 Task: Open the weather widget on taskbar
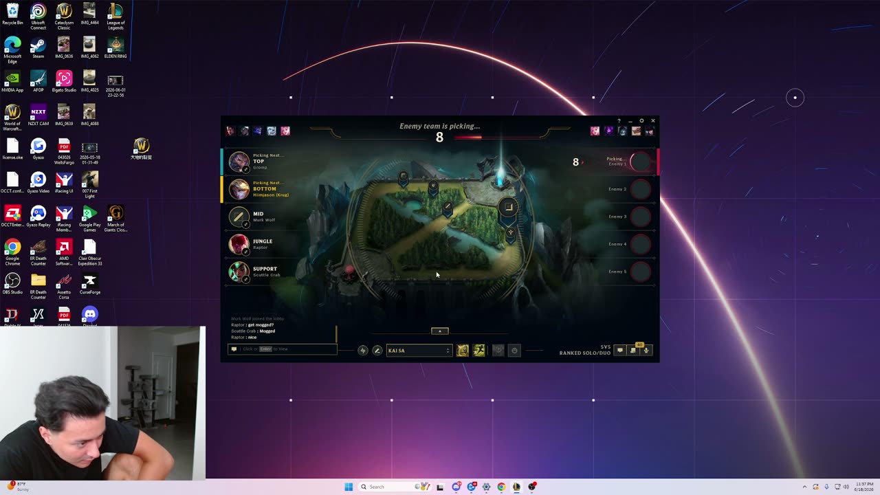(x=17, y=487)
